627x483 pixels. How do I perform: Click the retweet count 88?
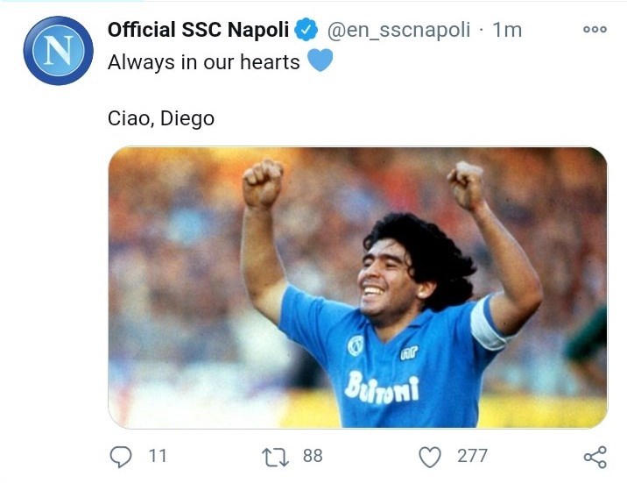click(x=313, y=456)
